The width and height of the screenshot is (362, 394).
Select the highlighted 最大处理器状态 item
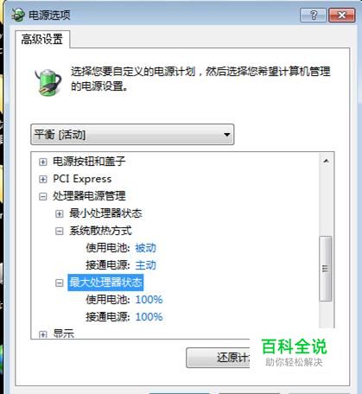pyautogui.click(x=105, y=283)
